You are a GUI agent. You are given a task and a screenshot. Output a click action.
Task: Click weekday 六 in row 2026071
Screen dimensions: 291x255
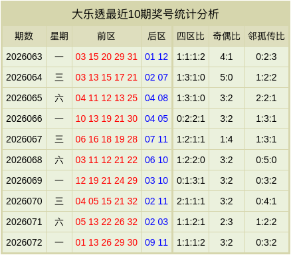click(x=59, y=222)
